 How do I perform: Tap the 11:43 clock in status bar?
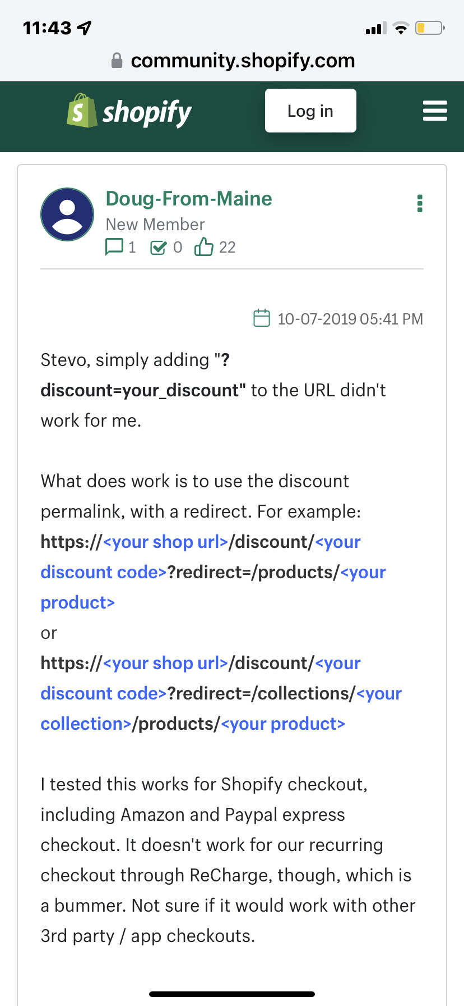(48, 28)
